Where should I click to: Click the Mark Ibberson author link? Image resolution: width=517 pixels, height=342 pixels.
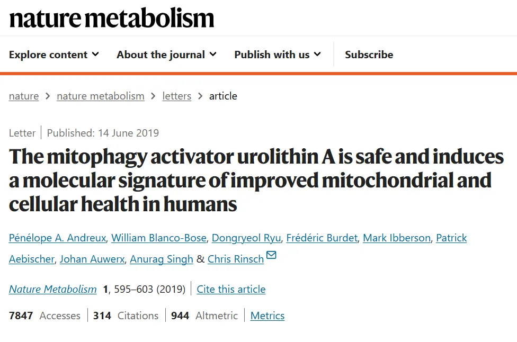coord(397,238)
